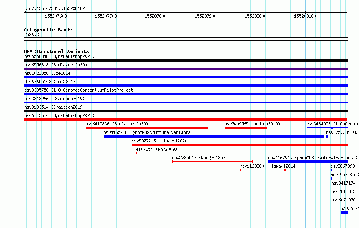Select the nsv3417174 variant label
Screen dimensions: 359x228
pyautogui.click(x=345, y=183)
